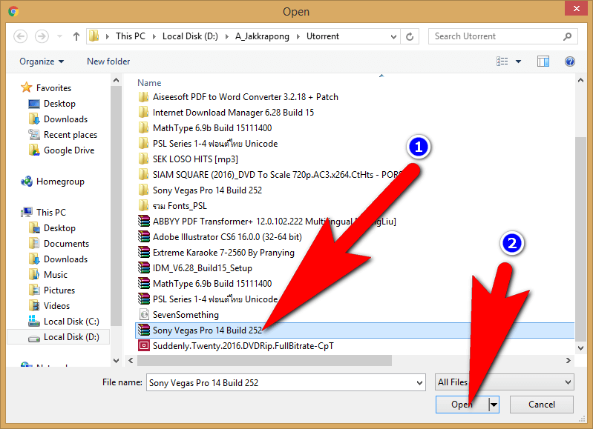This screenshot has width=593, height=429.
Task: Select Adobe Illustrator CS6 archive
Action: pyautogui.click(x=220, y=237)
